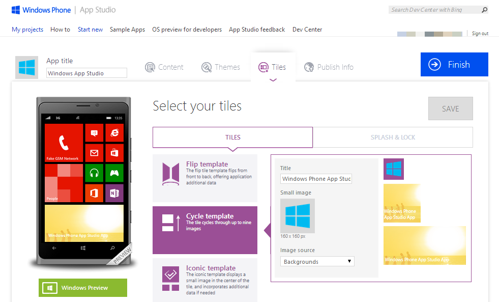
Task: Switch to the TILES tab
Action: pyautogui.click(x=232, y=138)
